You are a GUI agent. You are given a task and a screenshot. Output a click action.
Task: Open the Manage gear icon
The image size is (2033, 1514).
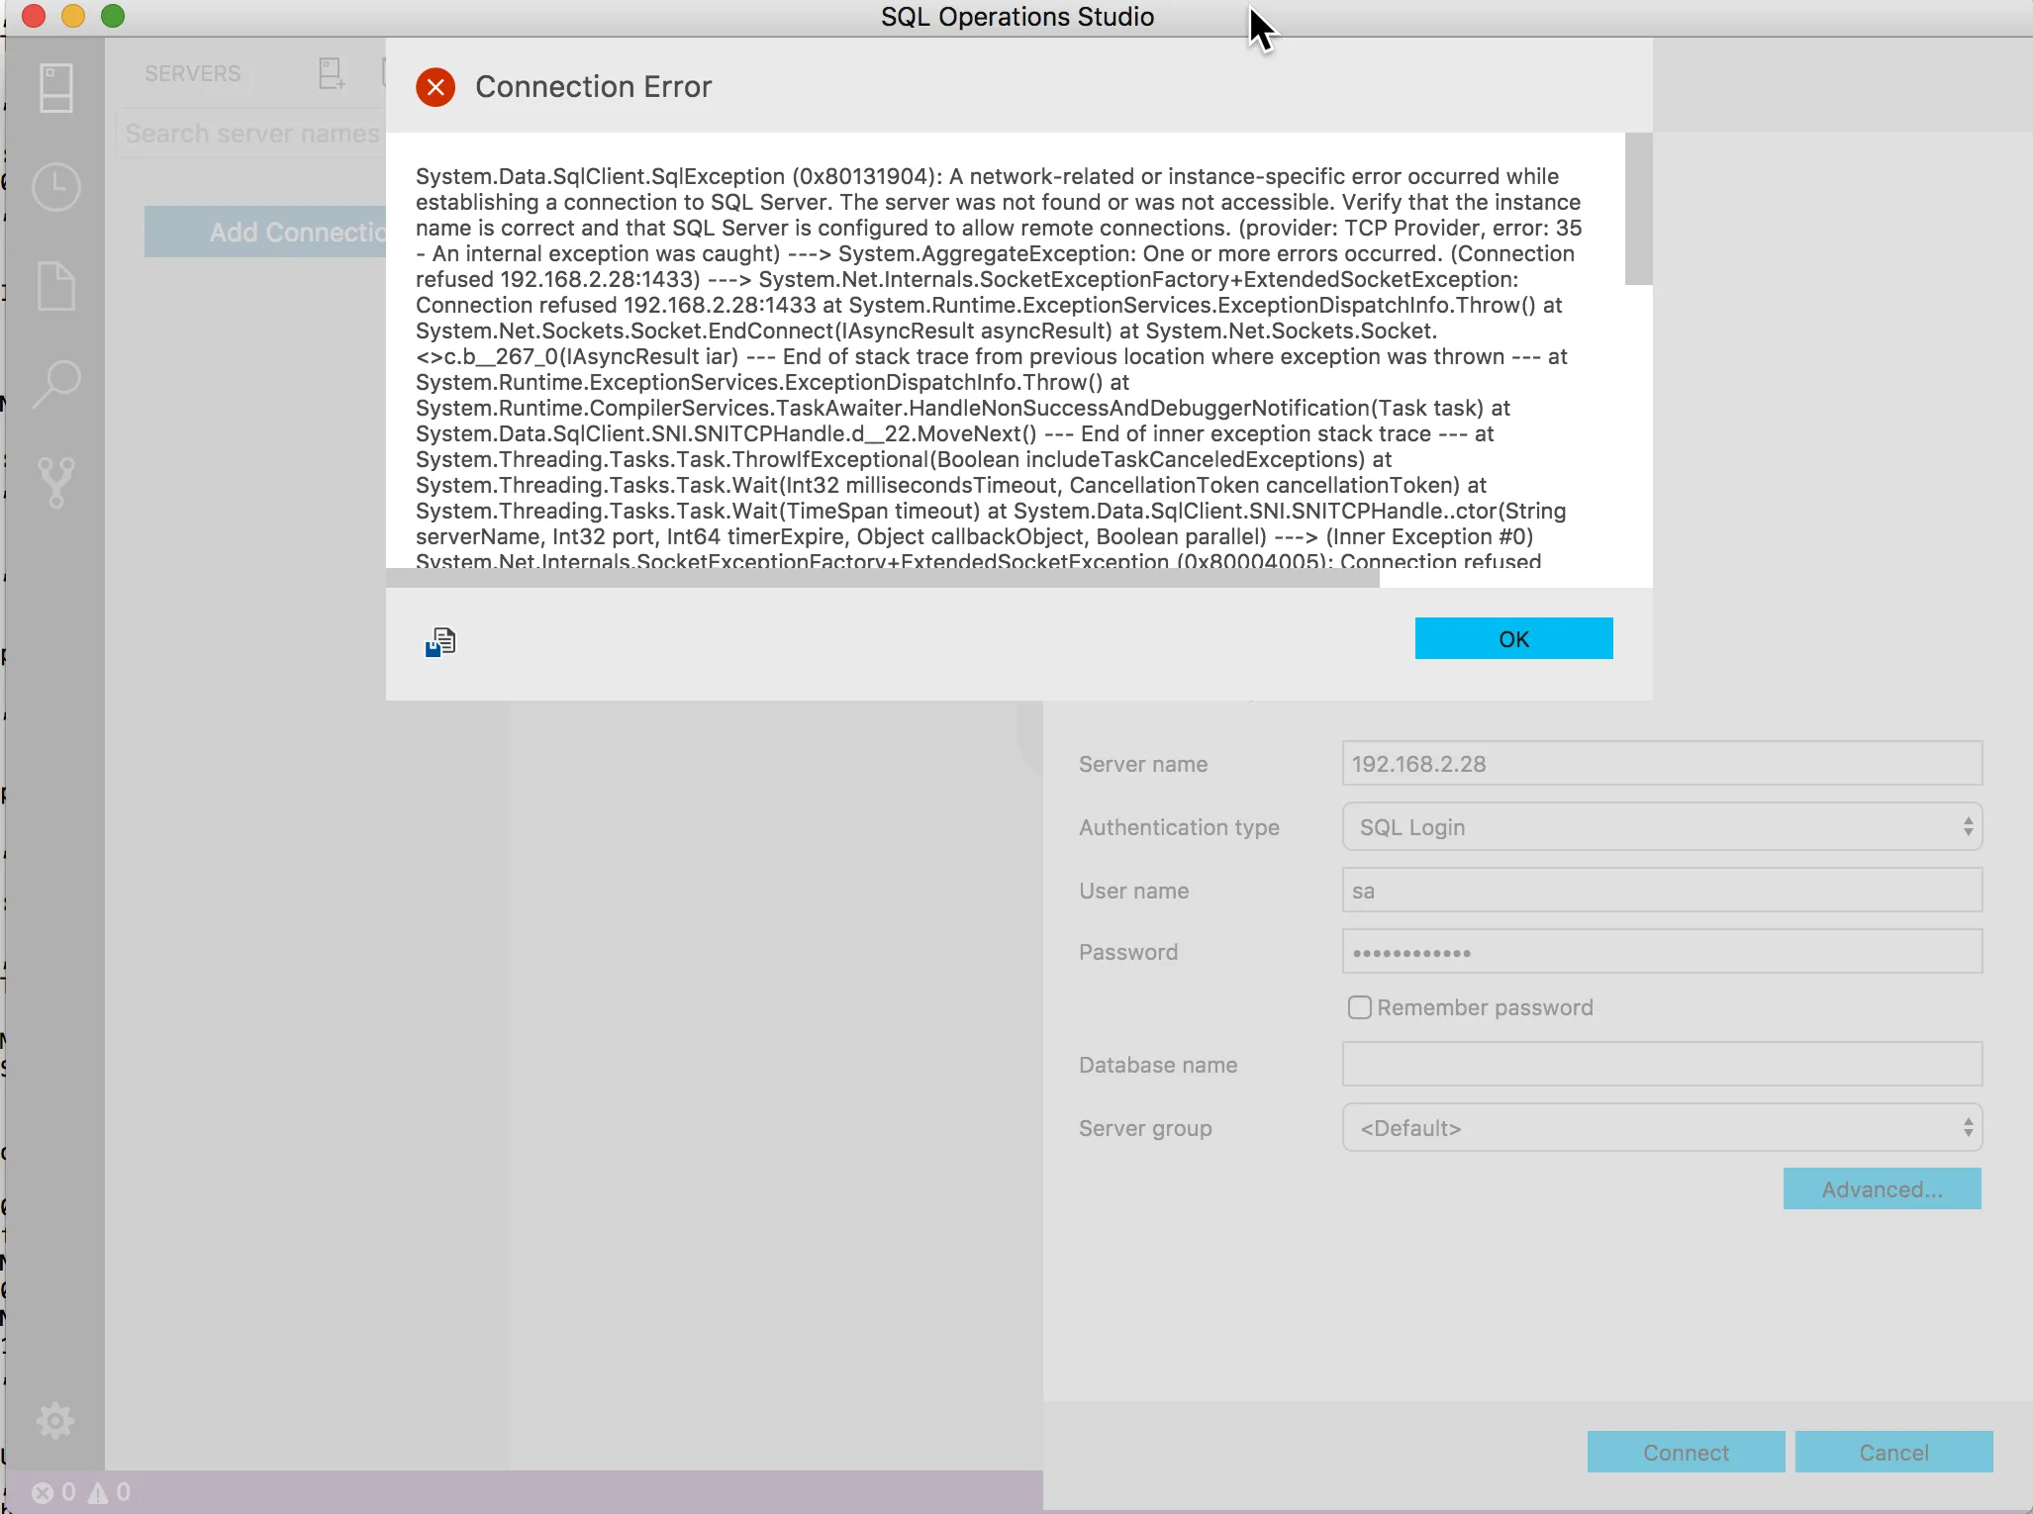click(55, 1421)
